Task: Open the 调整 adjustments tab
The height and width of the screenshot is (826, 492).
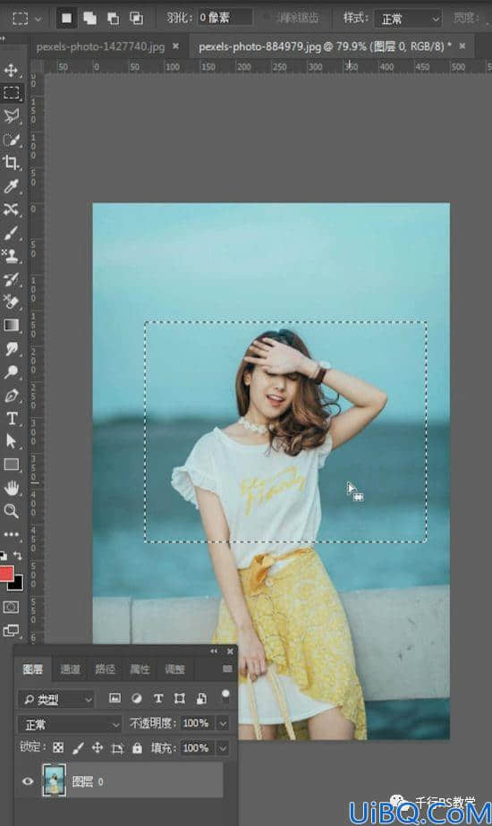Action: click(174, 669)
